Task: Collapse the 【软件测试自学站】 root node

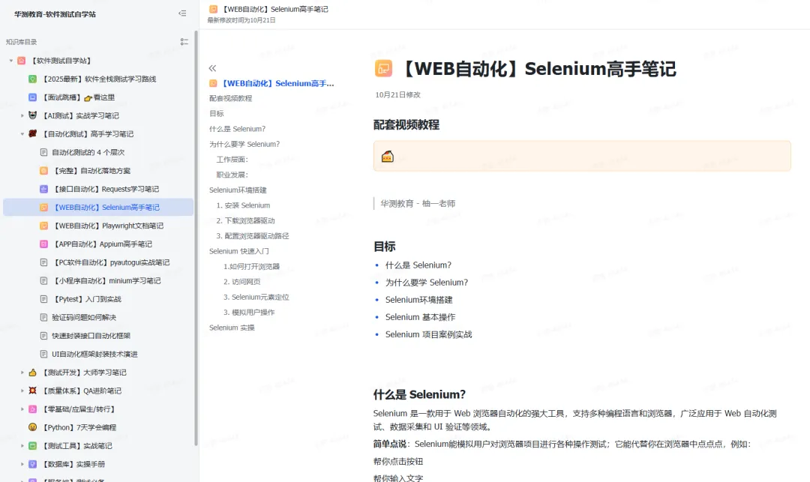Action: (x=10, y=61)
